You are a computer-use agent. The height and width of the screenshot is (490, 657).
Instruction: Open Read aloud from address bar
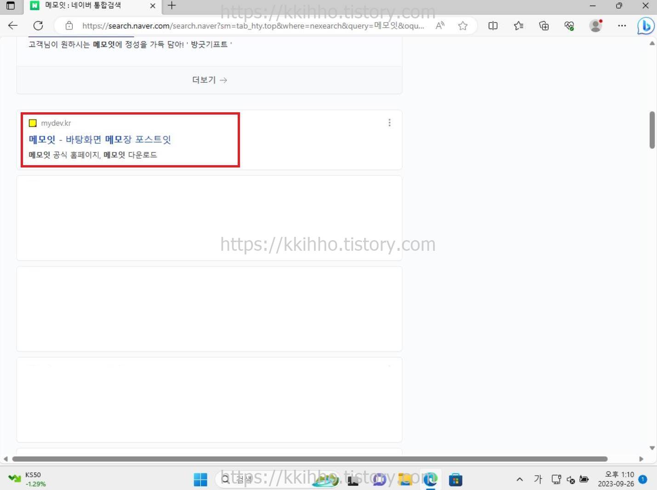(440, 26)
